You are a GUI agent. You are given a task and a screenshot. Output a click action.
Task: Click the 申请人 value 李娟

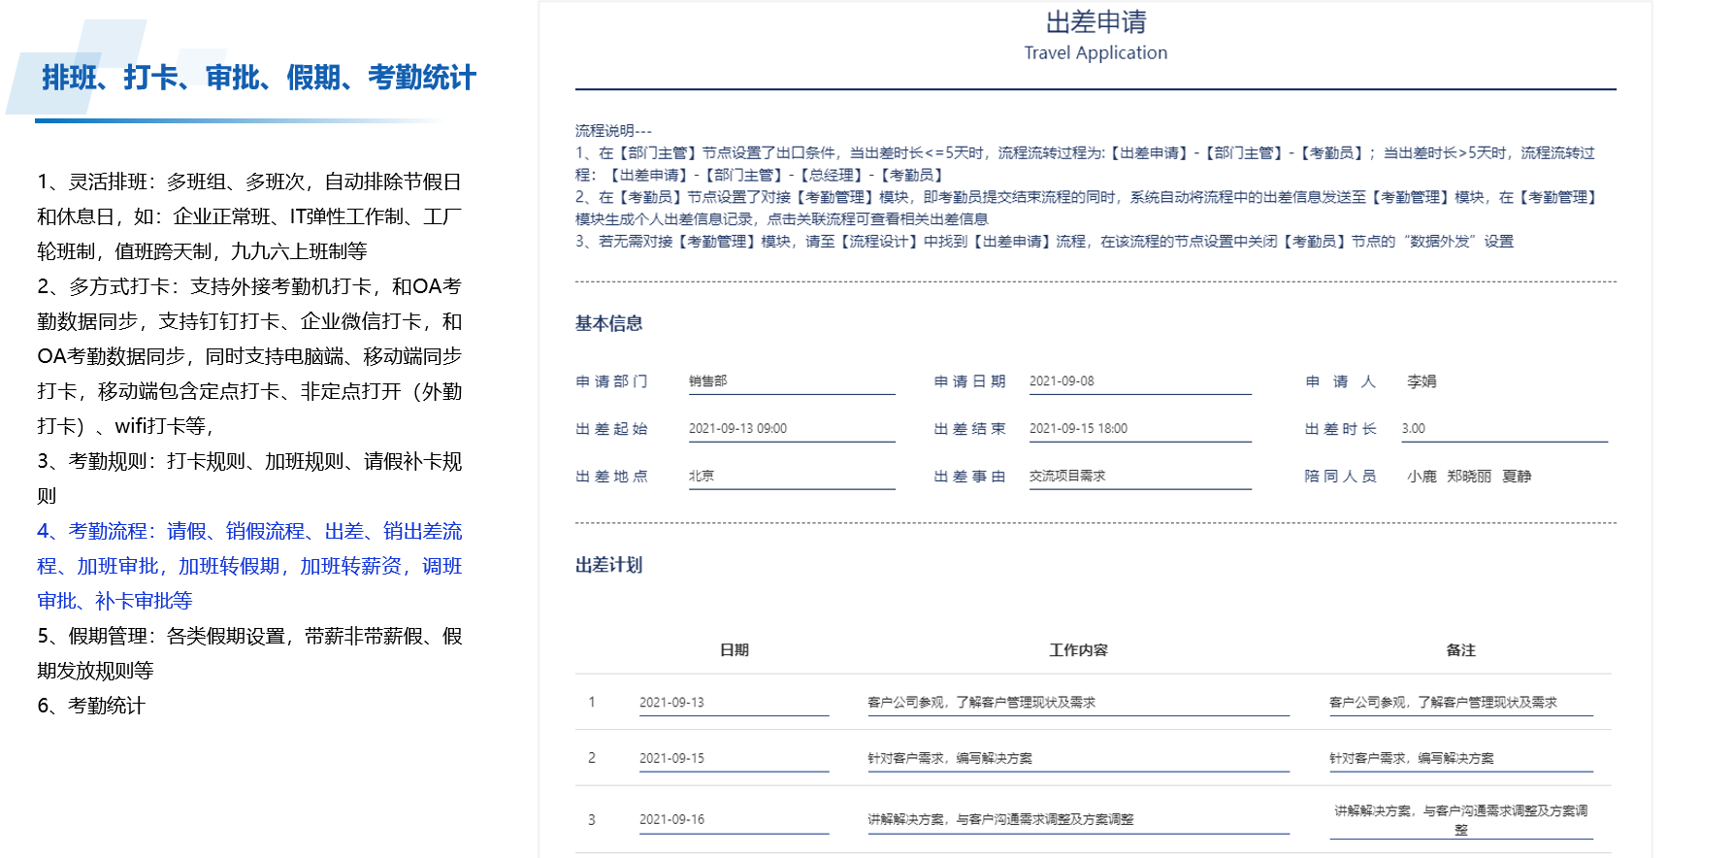(x=1422, y=381)
